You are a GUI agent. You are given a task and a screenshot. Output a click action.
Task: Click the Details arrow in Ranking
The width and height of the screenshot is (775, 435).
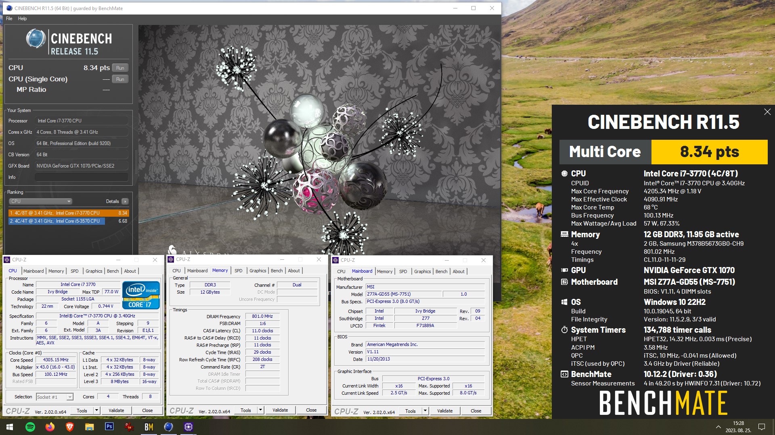(x=125, y=201)
